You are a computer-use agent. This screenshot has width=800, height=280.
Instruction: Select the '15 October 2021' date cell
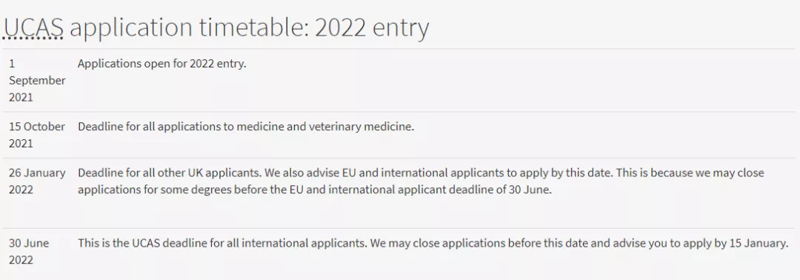pos(37,135)
